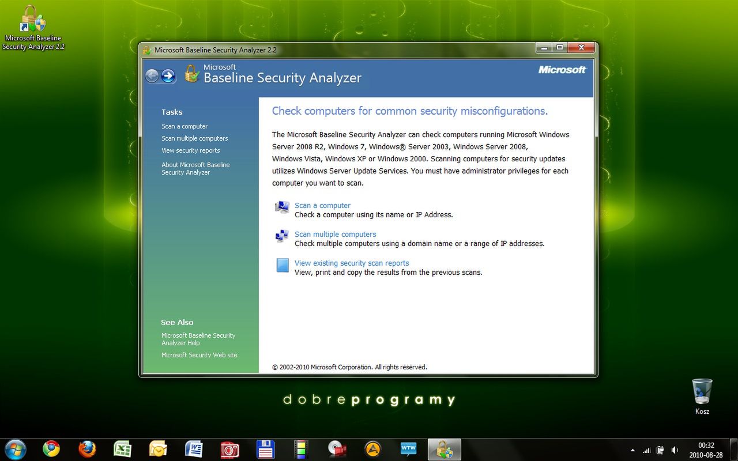This screenshot has height=461, width=738.
Task: Open AIMP orange triangle taskbar icon
Action: (373, 449)
